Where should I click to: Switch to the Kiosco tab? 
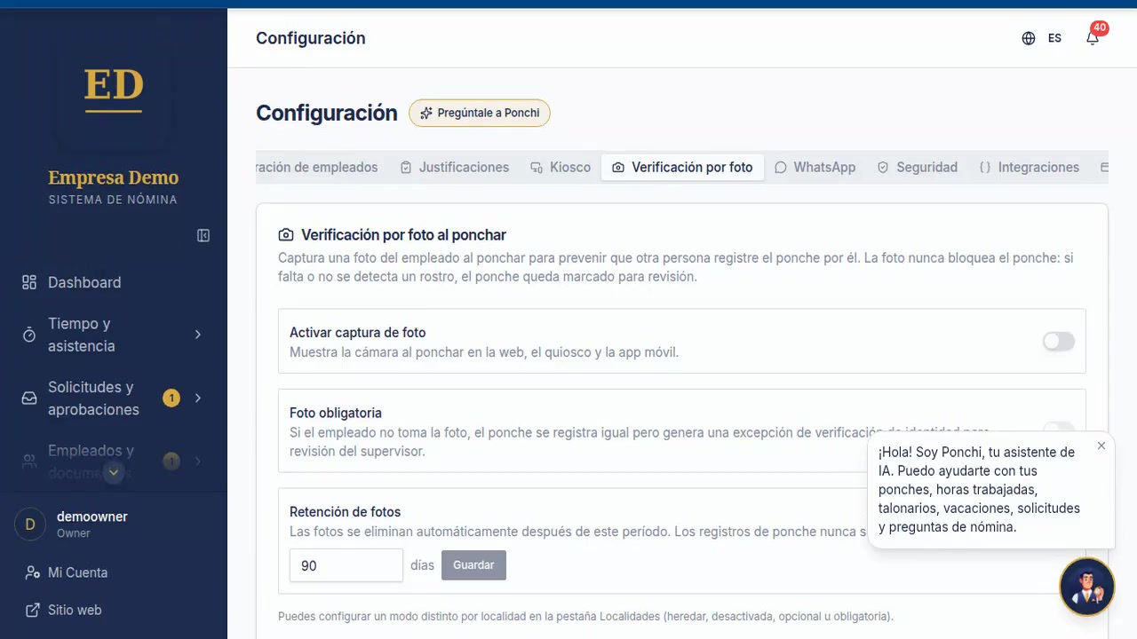[x=561, y=167]
